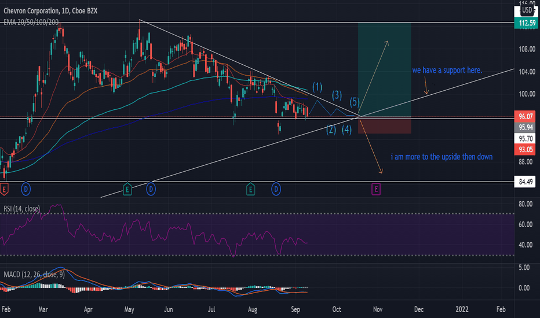Select the wave label (5)
The image size is (540, 318).
tap(355, 102)
